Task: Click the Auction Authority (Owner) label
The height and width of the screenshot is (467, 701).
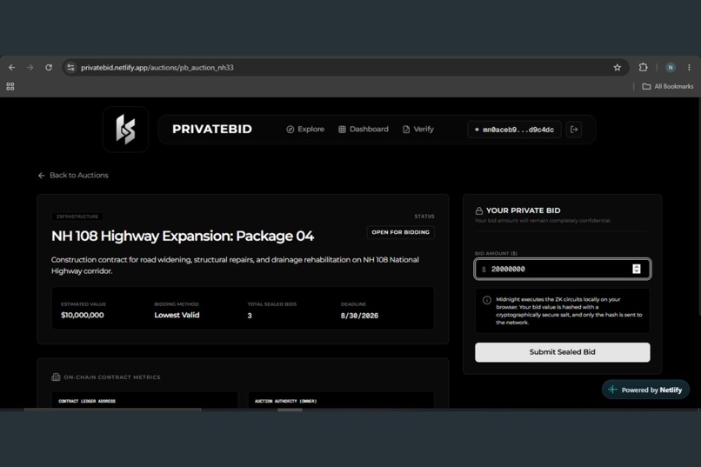Action: (285, 401)
